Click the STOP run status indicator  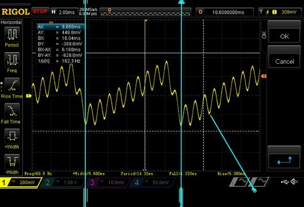click(40, 11)
